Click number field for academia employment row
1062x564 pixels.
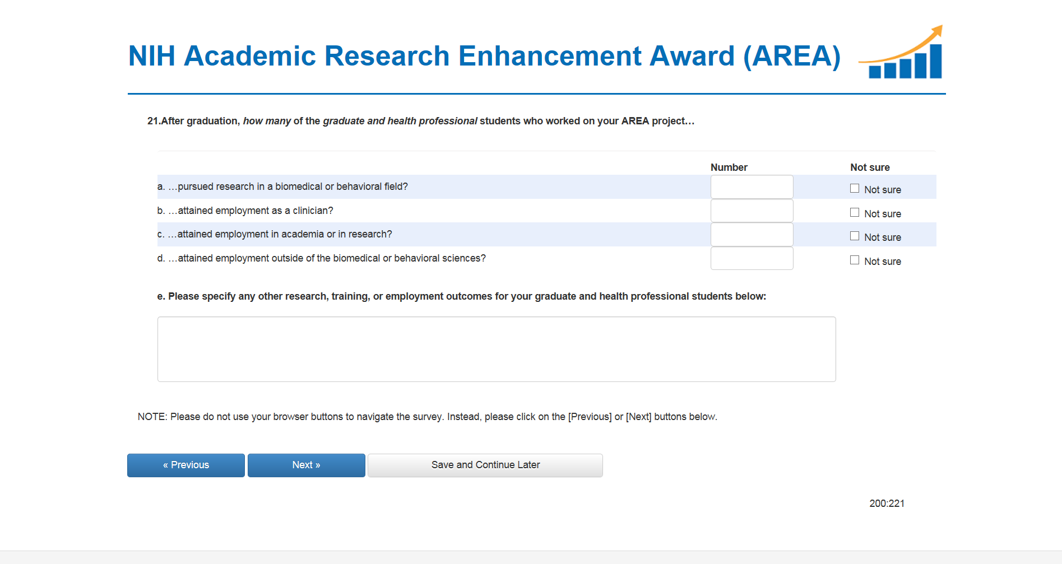752,235
